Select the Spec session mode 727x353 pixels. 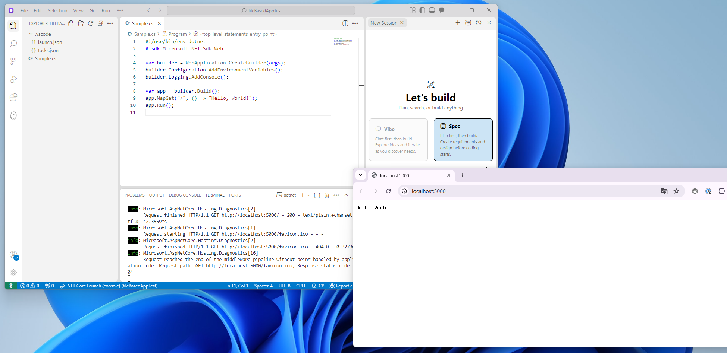(x=463, y=140)
